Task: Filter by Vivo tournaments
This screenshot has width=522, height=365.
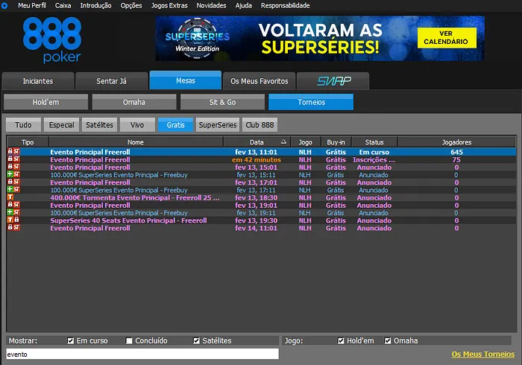Action: pos(137,125)
